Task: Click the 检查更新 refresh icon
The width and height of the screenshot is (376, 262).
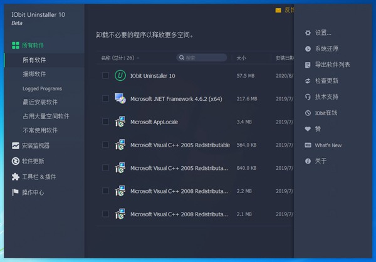Action: click(x=308, y=81)
